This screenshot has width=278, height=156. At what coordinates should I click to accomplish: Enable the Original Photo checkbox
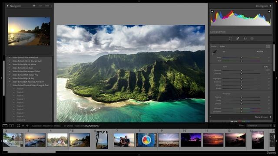(x=212, y=32)
